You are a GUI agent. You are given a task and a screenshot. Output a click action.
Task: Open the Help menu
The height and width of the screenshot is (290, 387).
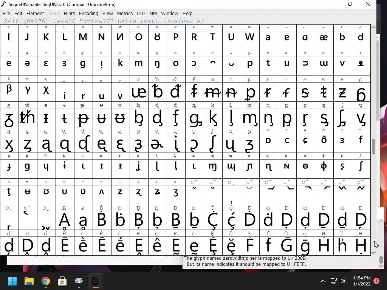click(x=187, y=14)
